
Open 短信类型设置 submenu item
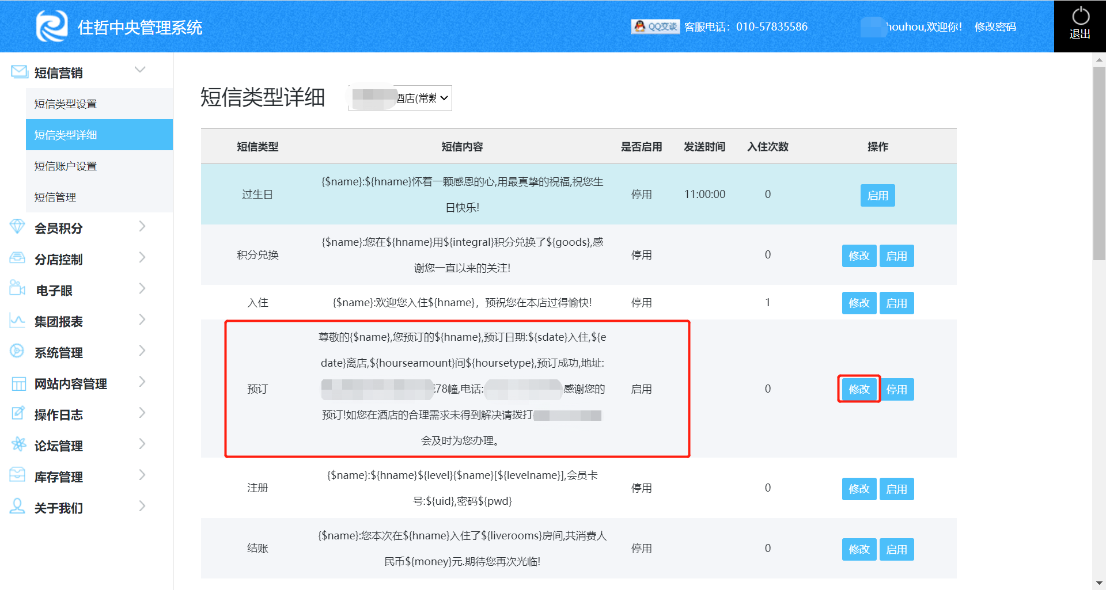(99, 104)
